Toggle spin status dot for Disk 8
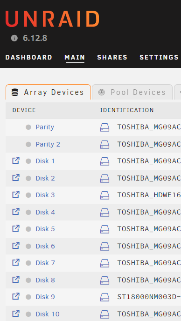The height and width of the screenshot is (321, 181). click(28, 280)
